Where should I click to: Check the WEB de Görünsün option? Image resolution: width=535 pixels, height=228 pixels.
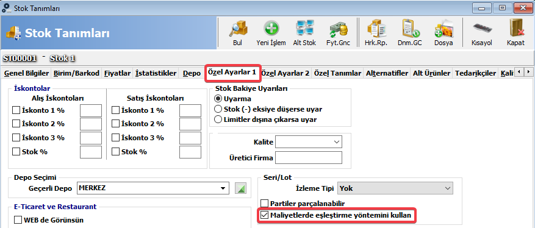click(18, 220)
